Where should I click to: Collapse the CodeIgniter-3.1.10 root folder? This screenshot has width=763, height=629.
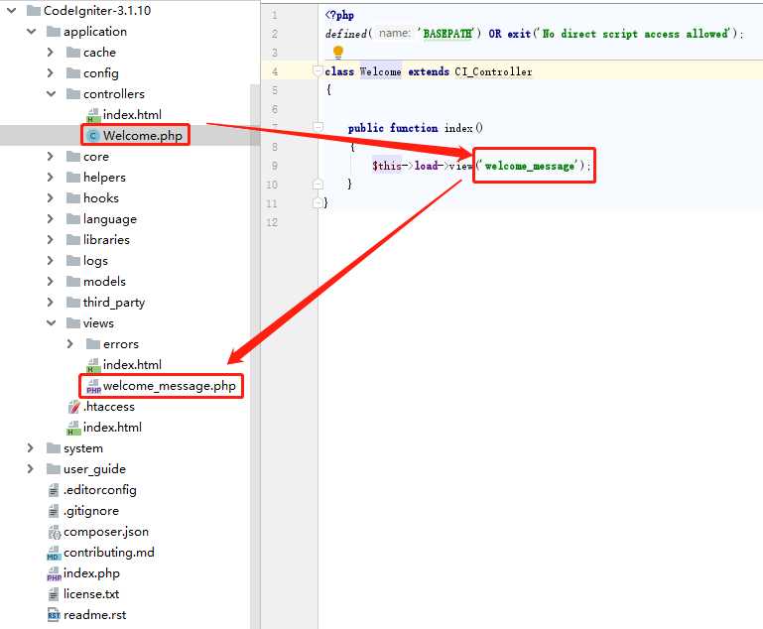(12, 10)
